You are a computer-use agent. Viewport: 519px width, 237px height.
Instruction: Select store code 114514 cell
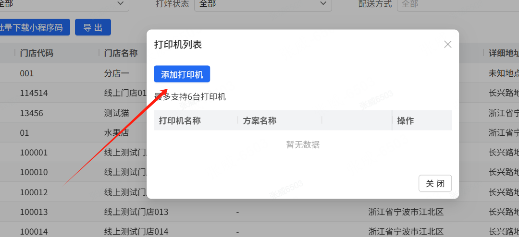[x=34, y=93]
